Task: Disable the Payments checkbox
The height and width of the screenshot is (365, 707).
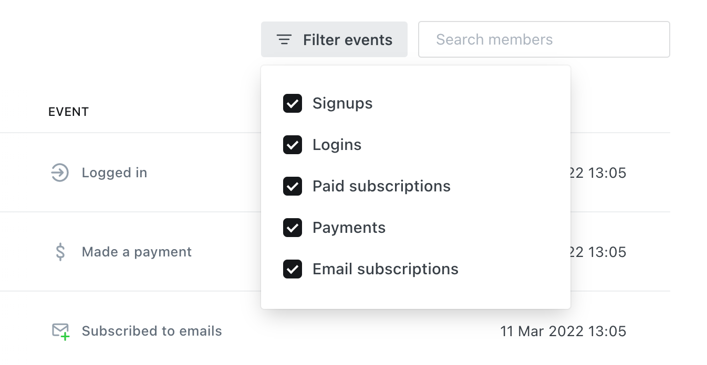Action: (x=293, y=228)
